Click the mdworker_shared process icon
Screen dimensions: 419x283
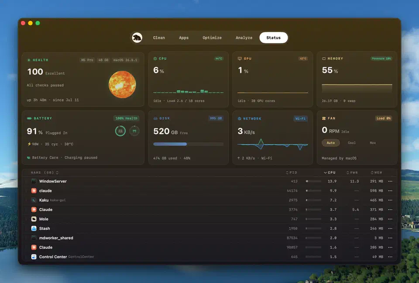[x=34, y=238]
